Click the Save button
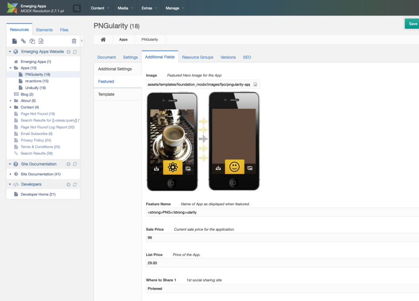The width and height of the screenshot is (419, 301). click(x=412, y=24)
